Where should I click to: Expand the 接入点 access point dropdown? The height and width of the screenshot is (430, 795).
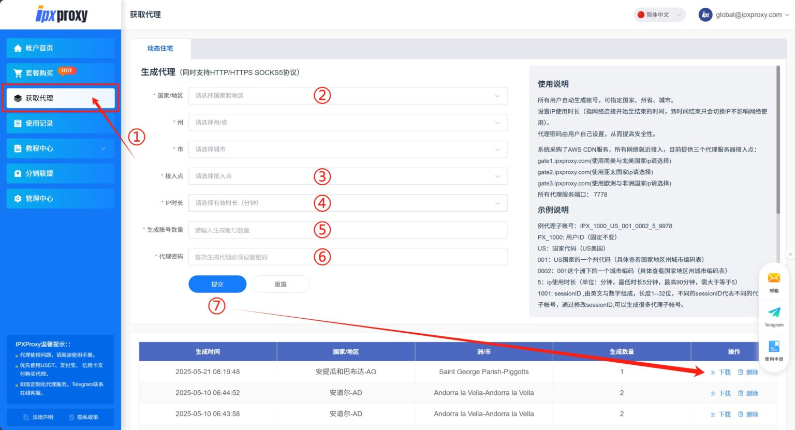[347, 176]
